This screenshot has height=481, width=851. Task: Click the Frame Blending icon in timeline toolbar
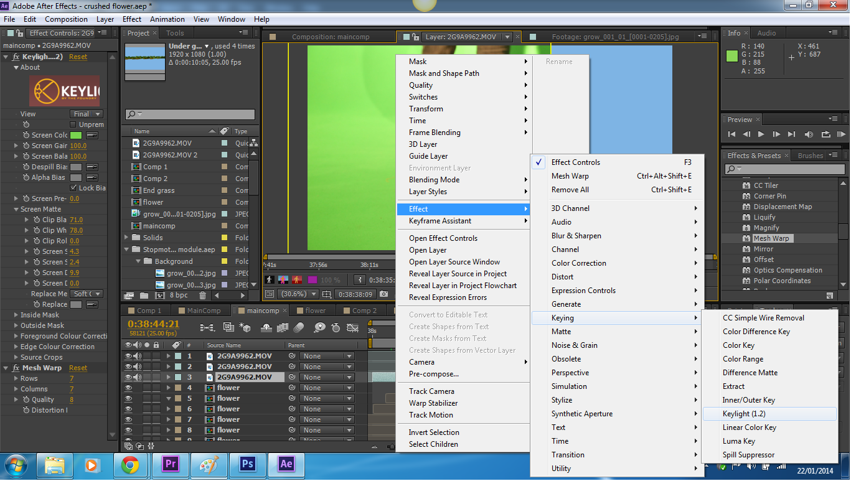pos(283,327)
